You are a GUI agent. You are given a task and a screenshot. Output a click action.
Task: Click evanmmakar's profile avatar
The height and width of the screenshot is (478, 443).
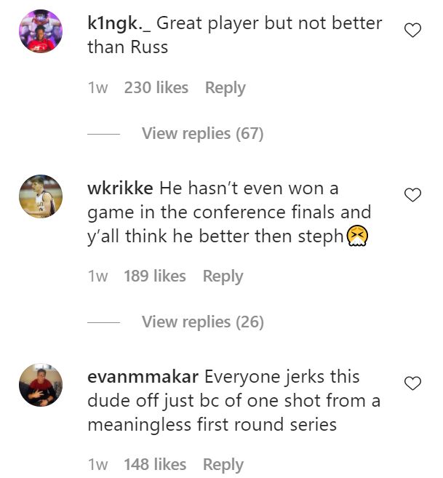40,384
